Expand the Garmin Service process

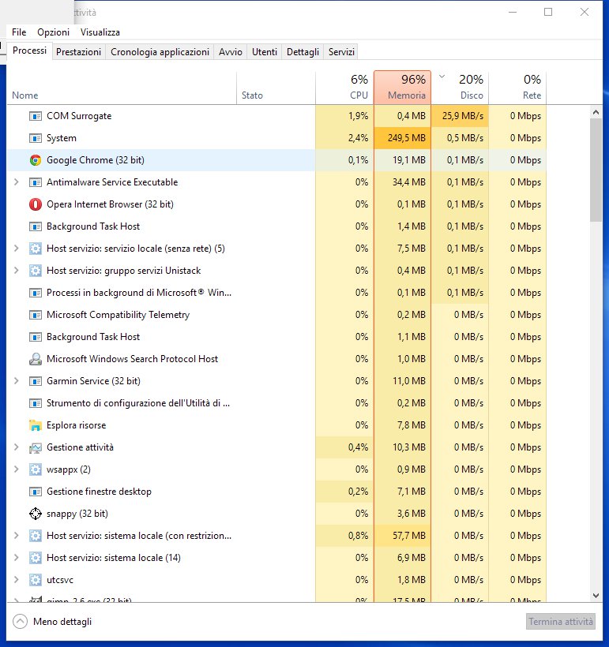pyautogui.click(x=16, y=381)
